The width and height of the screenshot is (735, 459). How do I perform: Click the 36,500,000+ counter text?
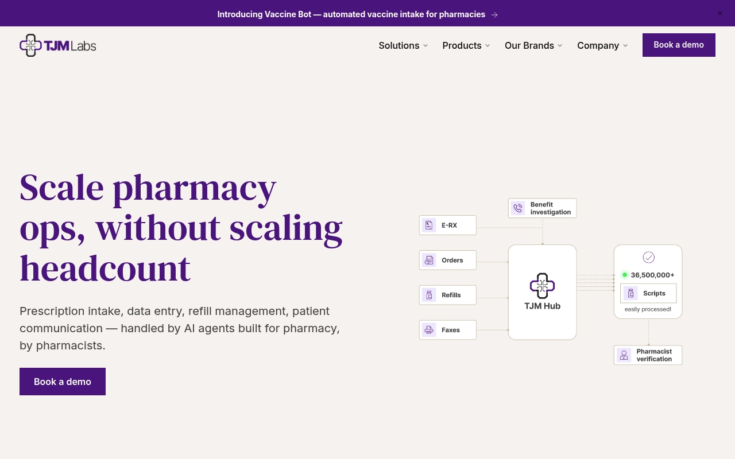pos(652,275)
